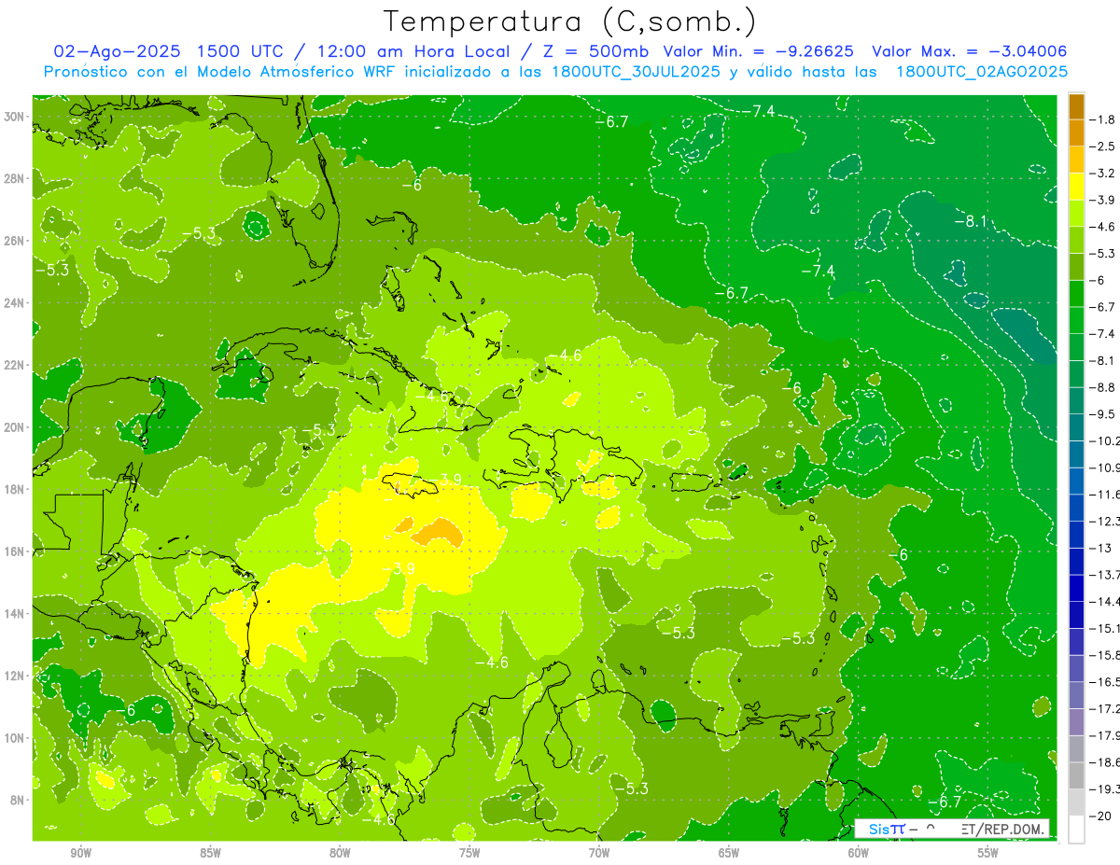Pick the yellow swatch between -3.2 and -3.9
The image size is (1120, 865).
tap(1076, 187)
